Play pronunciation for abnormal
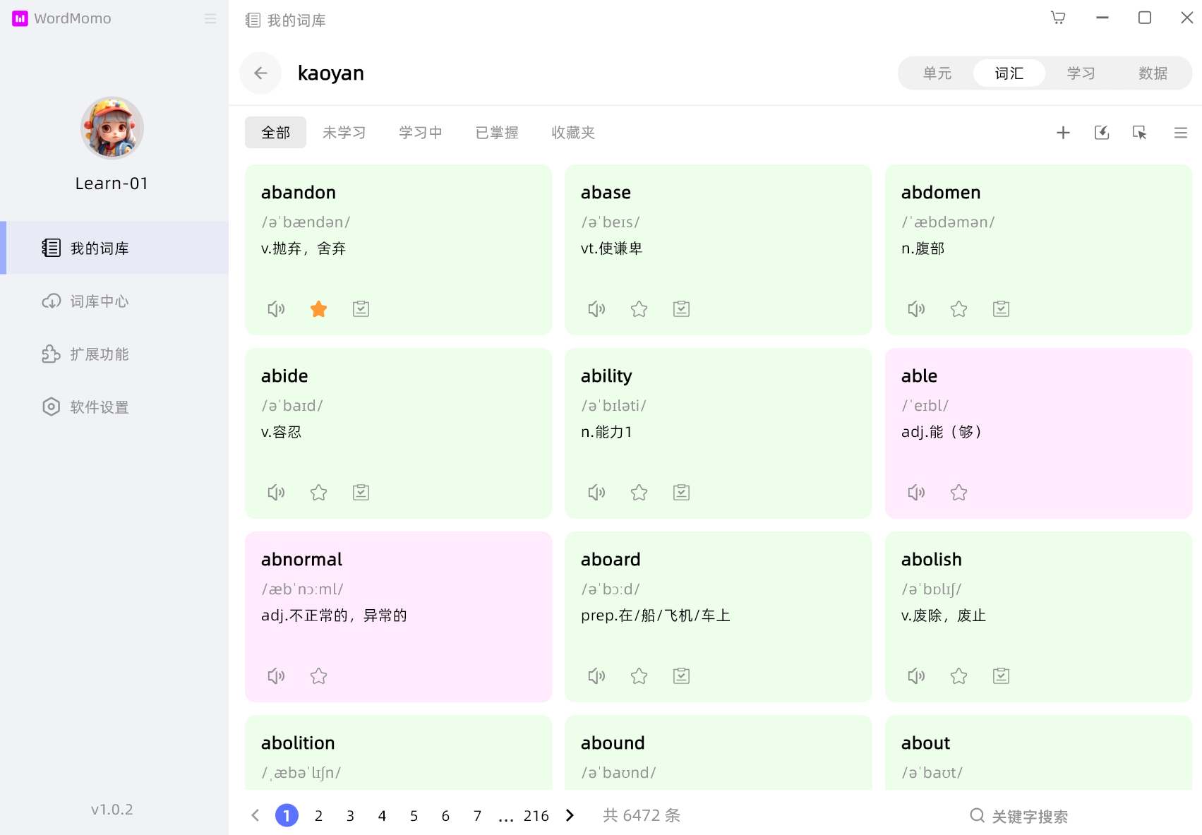 (276, 676)
